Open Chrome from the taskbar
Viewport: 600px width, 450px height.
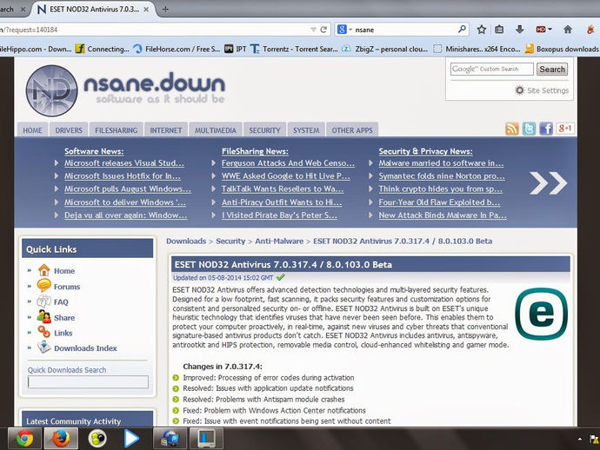pyautogui.click(x=24, y=438)
